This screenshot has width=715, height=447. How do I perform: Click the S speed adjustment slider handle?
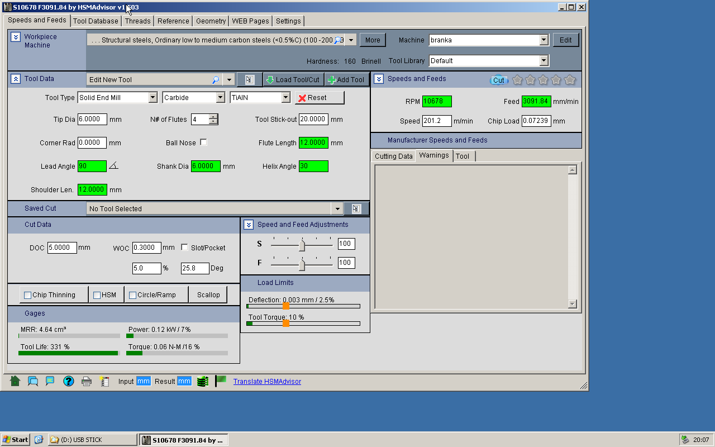302,245
